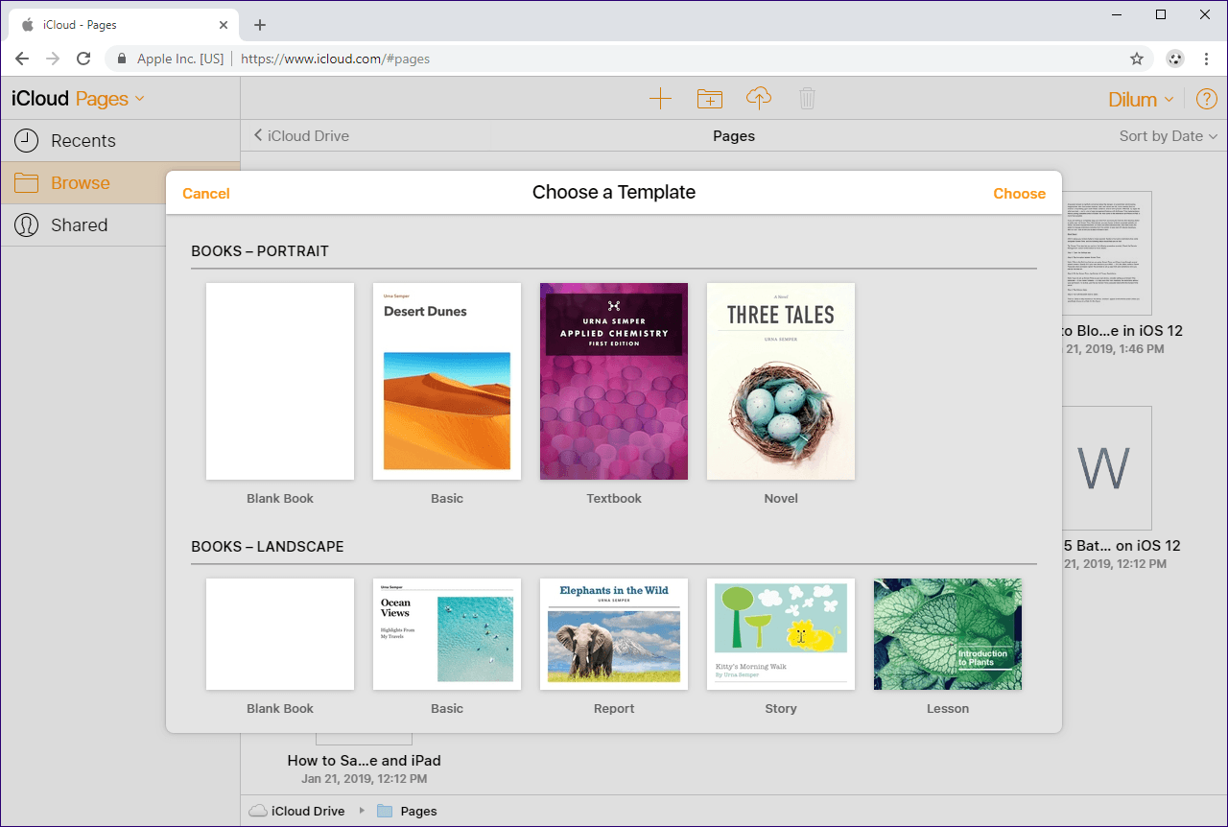The image size is (1228, 827).
Task: Click the browser address bar URL
Action: (335, 59)
